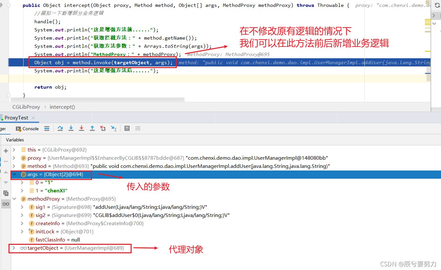441x270 pixels.
Task: Select the targetObject = {UserManagerImpl@689} row
Action: tap(226, 248)
